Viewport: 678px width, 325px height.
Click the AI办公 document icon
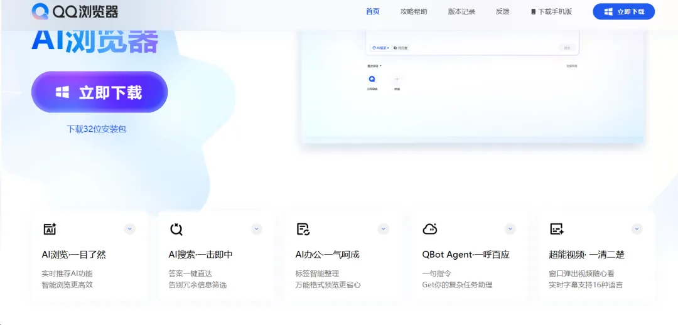pyautogui.click(x=303, y=229)
